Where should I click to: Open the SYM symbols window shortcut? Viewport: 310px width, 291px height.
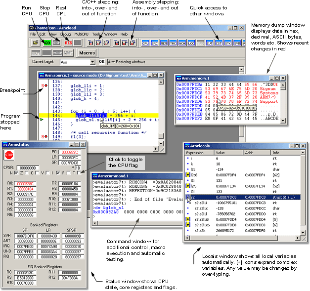pos(237,43)
